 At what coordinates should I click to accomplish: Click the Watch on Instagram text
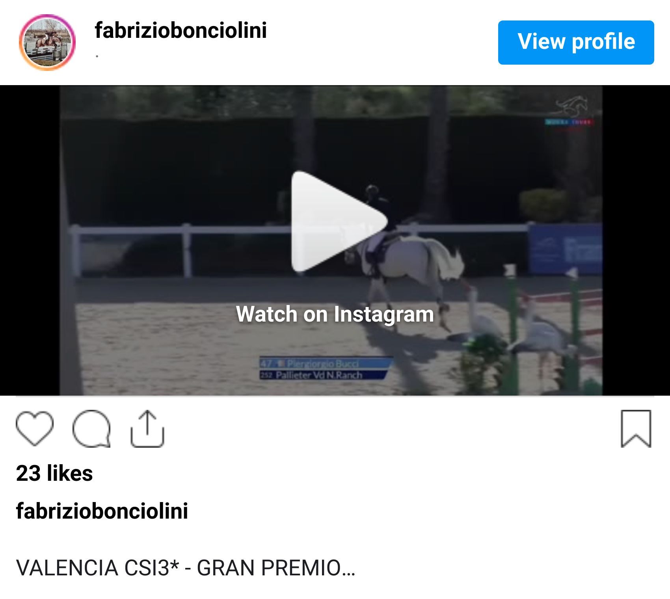pos(335,314)
